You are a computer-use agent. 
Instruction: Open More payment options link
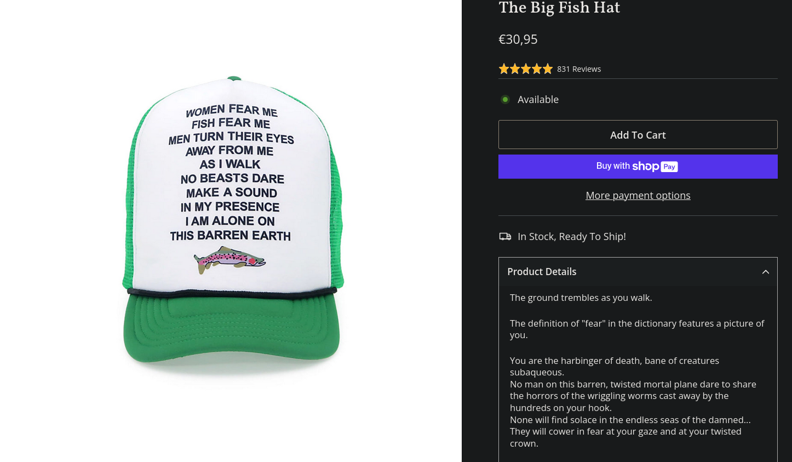[638, 195]
